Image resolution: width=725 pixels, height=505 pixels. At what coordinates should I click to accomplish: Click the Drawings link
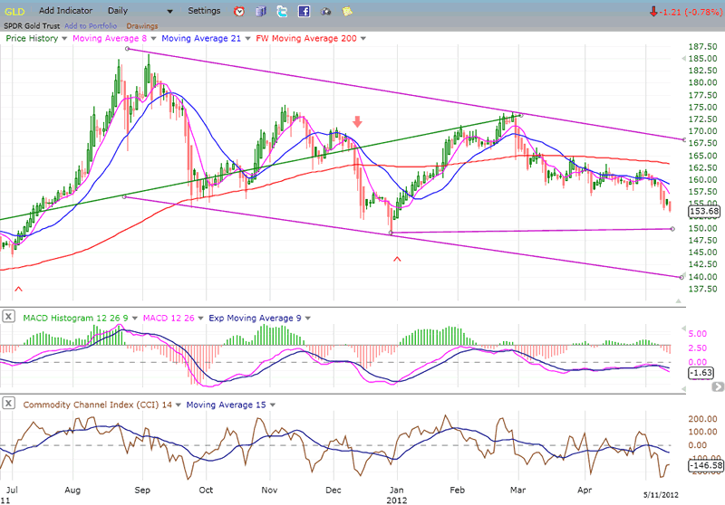142,25
